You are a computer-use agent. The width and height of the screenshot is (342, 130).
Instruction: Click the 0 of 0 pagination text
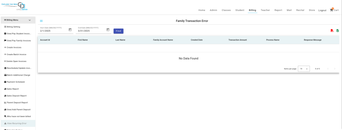coord(317,69)
